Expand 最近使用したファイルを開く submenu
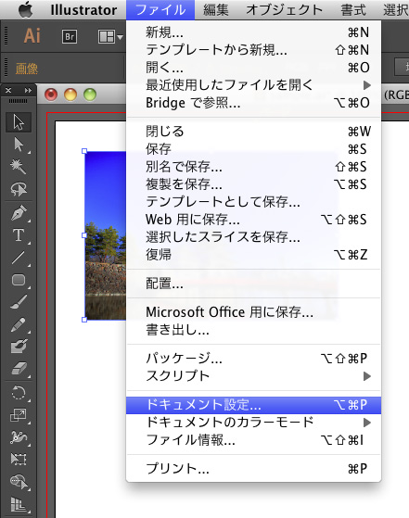Image resolution: width=409 pixels, height=518 pixels. [253, 85]
